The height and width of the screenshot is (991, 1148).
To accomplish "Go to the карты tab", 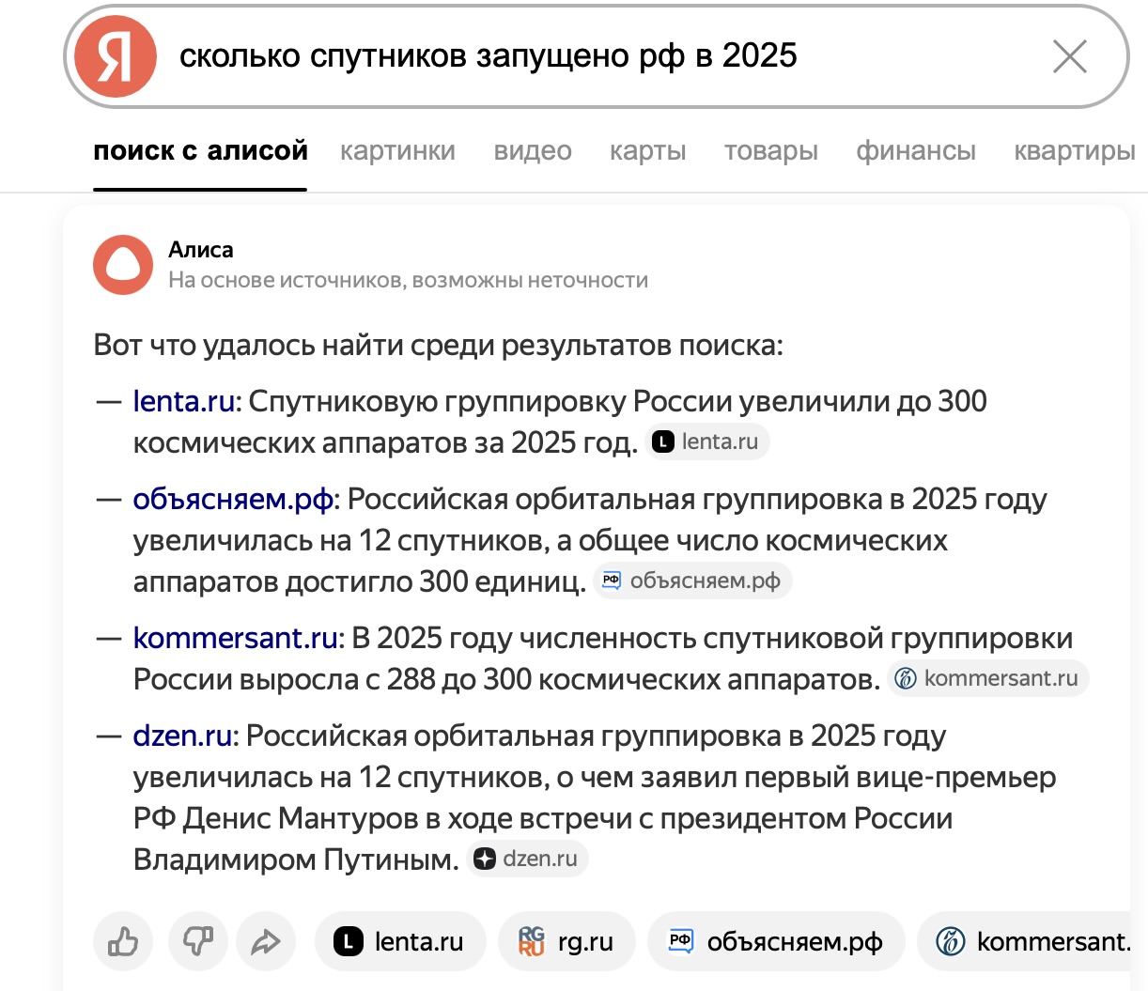I will 647,151.
